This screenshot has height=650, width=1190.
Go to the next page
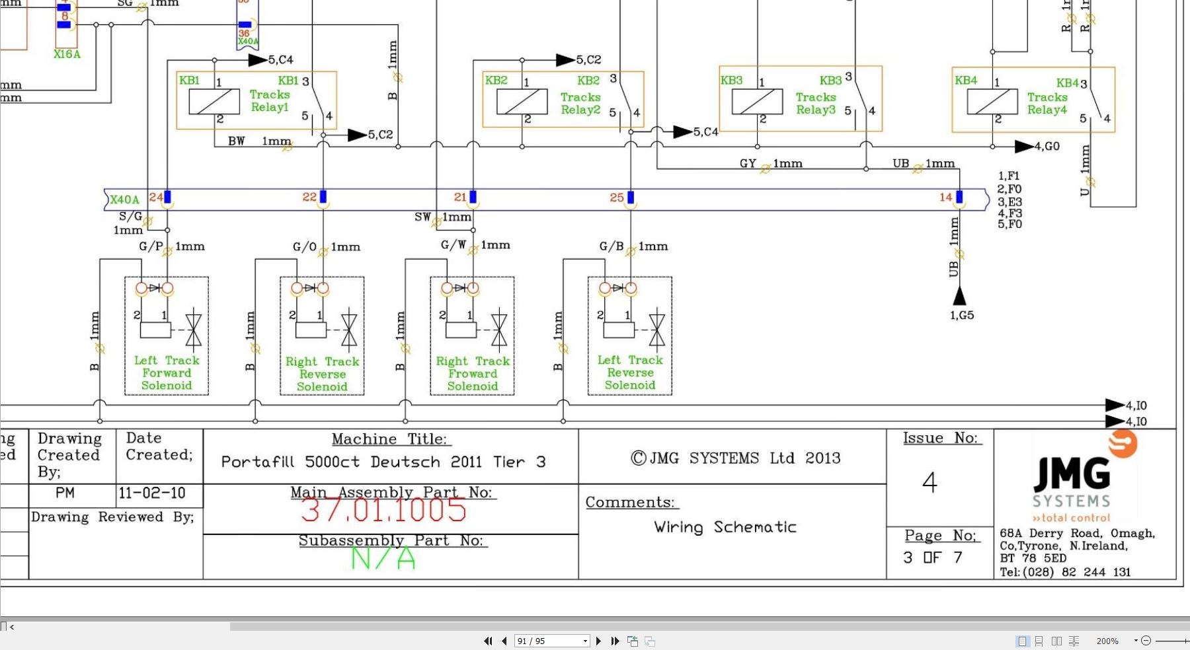(x=598, y=641)
